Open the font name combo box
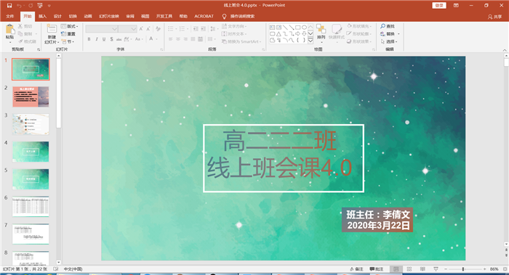Screen dimensions: 509x275 [x=101, y=29]
